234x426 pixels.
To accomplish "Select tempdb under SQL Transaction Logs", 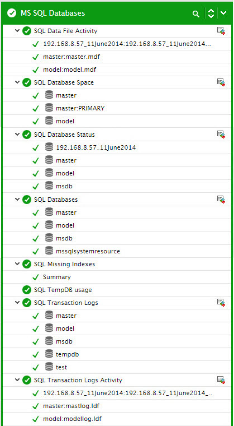I will [67, 355].
